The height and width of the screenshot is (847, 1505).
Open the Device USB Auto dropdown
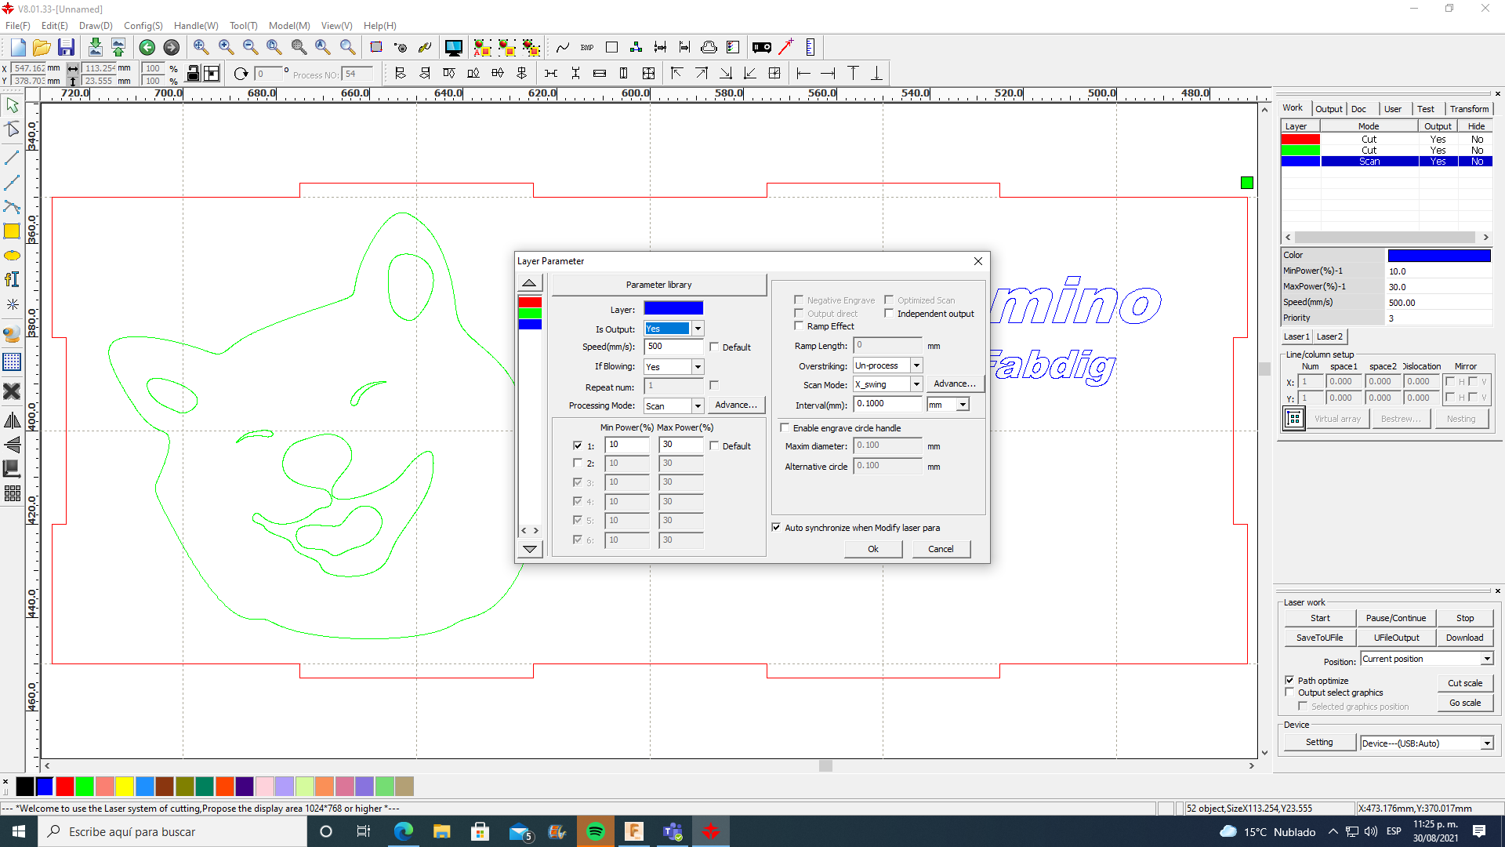click(x=1486, y=743)
